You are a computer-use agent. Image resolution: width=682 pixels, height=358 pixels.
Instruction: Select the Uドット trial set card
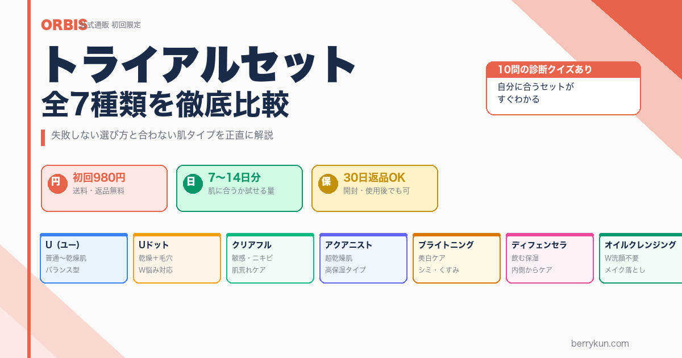coord(177,258)
